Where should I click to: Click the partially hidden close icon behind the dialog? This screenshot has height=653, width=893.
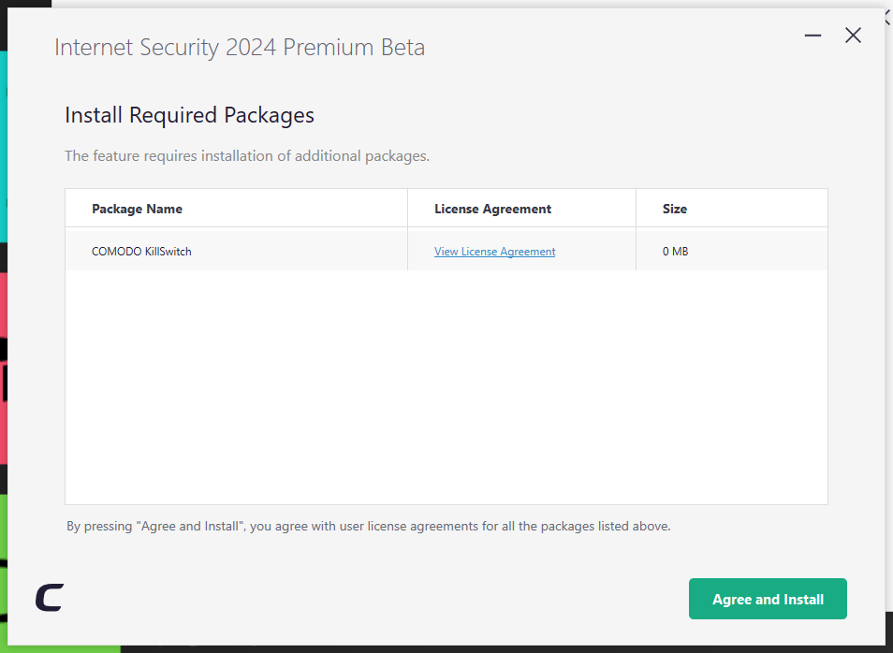[888, 17]
